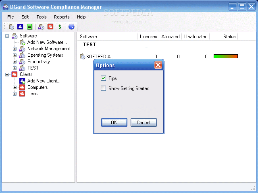Expand the Computers node

coord(15,87)
